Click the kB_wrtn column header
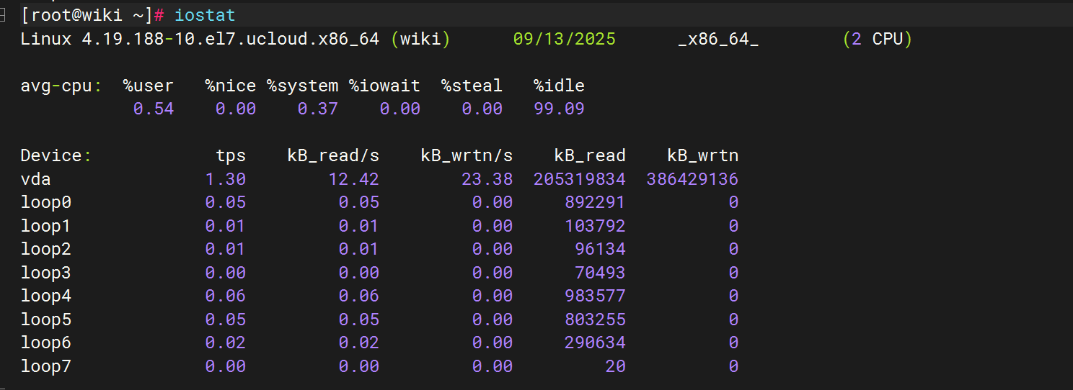Viewport: 1073px width, 390px height. (702, 155)
